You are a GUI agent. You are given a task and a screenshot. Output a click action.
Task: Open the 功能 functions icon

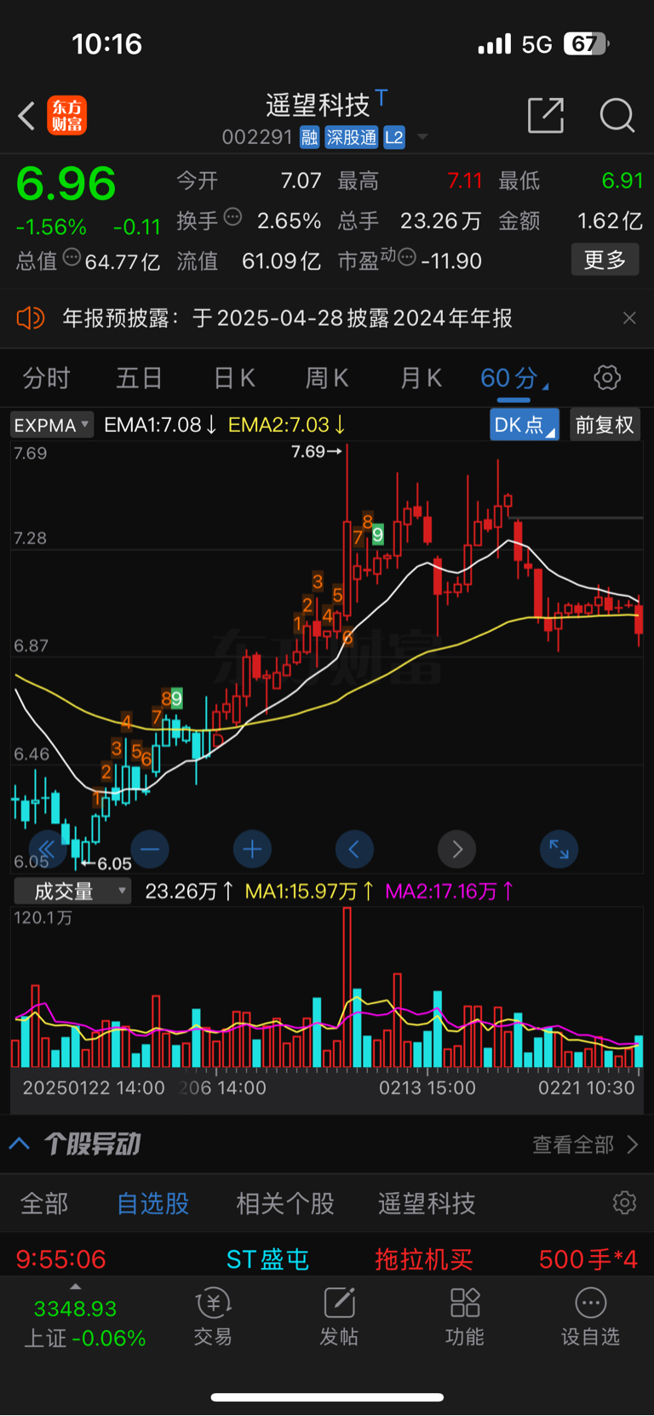tap(465, 1316)
